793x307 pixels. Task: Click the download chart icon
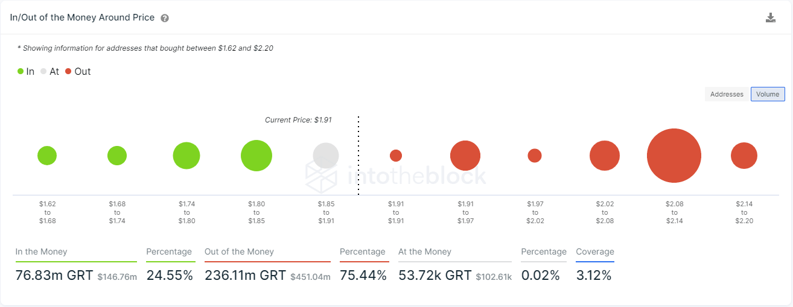pos(771,17)
